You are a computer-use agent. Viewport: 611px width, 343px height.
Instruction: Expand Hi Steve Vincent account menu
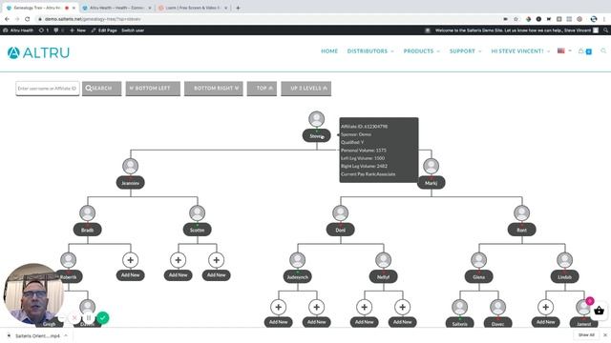click(x=520, y=50)
